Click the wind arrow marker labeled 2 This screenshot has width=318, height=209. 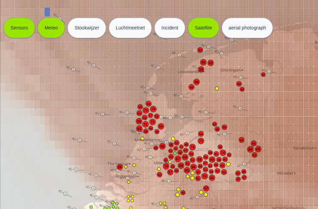(x=150, y=157)
